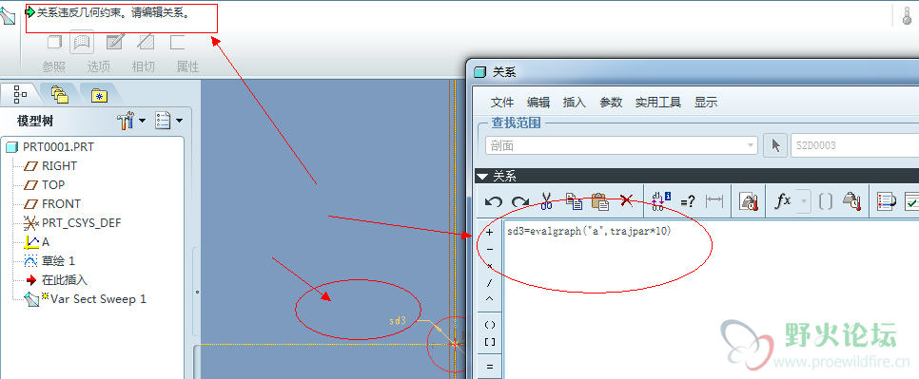Open the units-sensitive thermometer lock icon
Image resolution: width=919 pixels, height=379 pixels.
(x=749, y=201)
